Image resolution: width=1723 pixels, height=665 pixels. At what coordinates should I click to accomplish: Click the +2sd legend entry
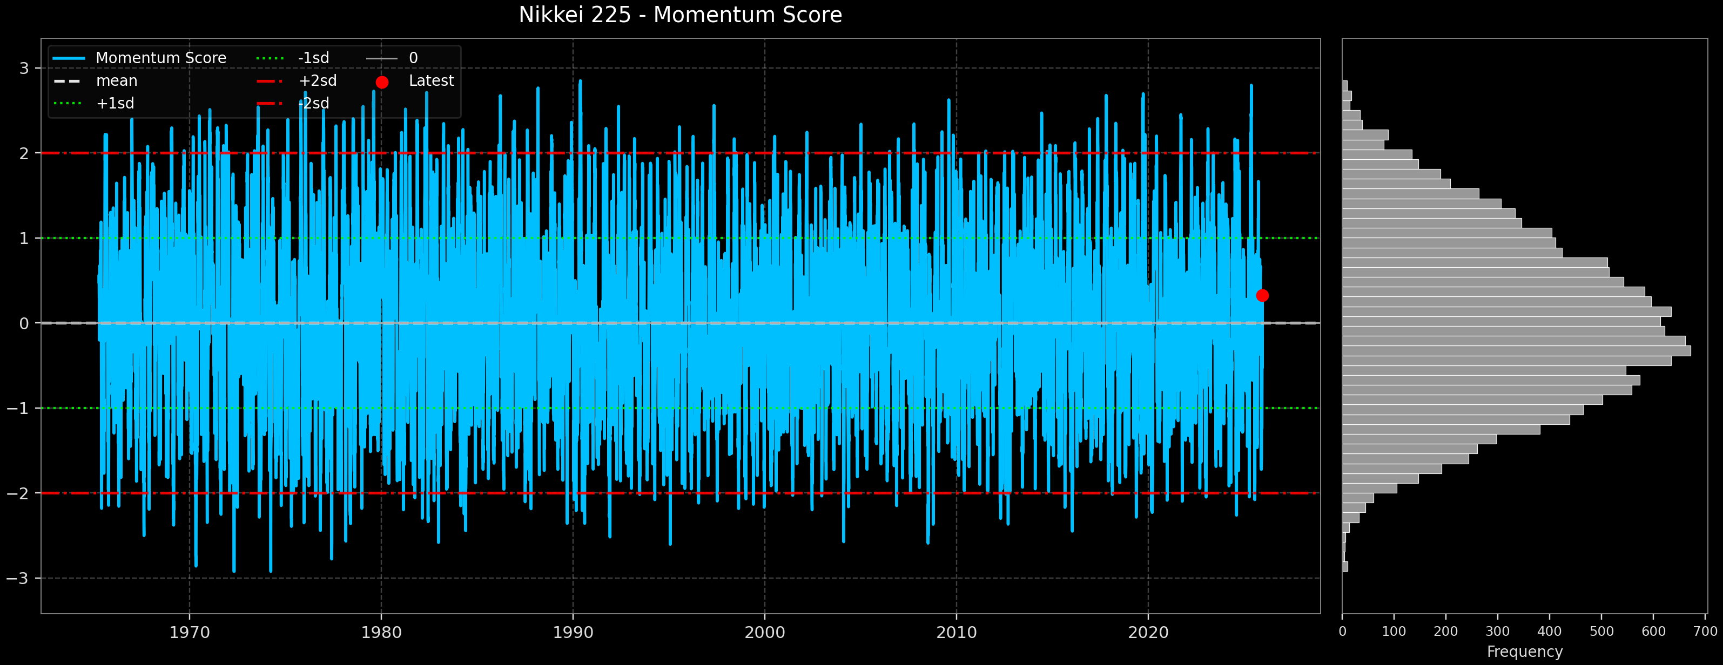[317, 81]
